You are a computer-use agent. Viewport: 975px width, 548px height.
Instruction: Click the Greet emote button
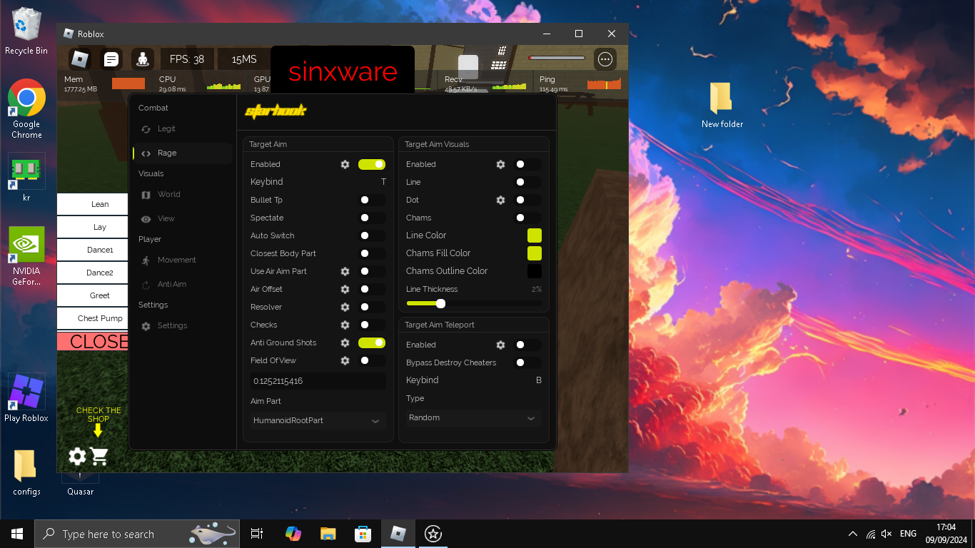[93, 295]
